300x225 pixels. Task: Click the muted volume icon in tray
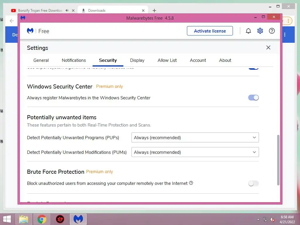(x=272, y=219)
